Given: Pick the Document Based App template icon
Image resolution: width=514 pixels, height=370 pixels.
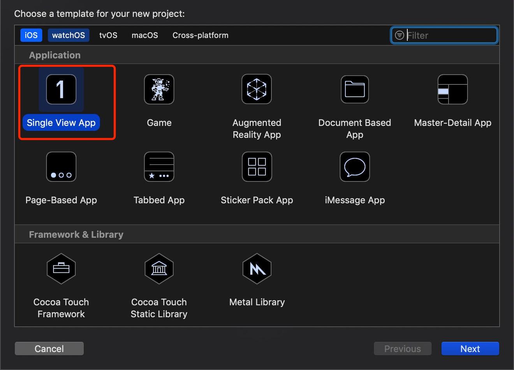Looking at the screenshot, I should coord(354,89).
